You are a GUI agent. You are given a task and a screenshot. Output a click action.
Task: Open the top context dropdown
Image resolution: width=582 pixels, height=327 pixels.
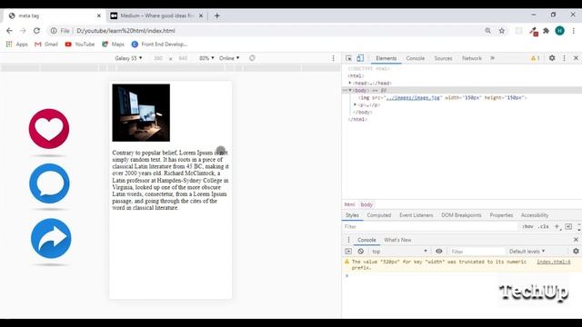pyautogui.click(x=399, y=252)
